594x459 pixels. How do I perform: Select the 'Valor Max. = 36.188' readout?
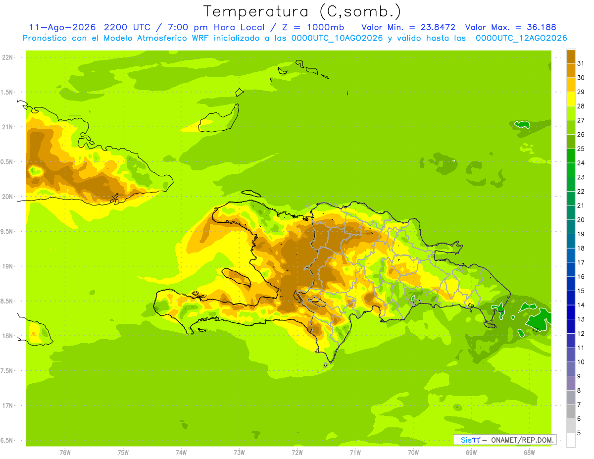511,27
